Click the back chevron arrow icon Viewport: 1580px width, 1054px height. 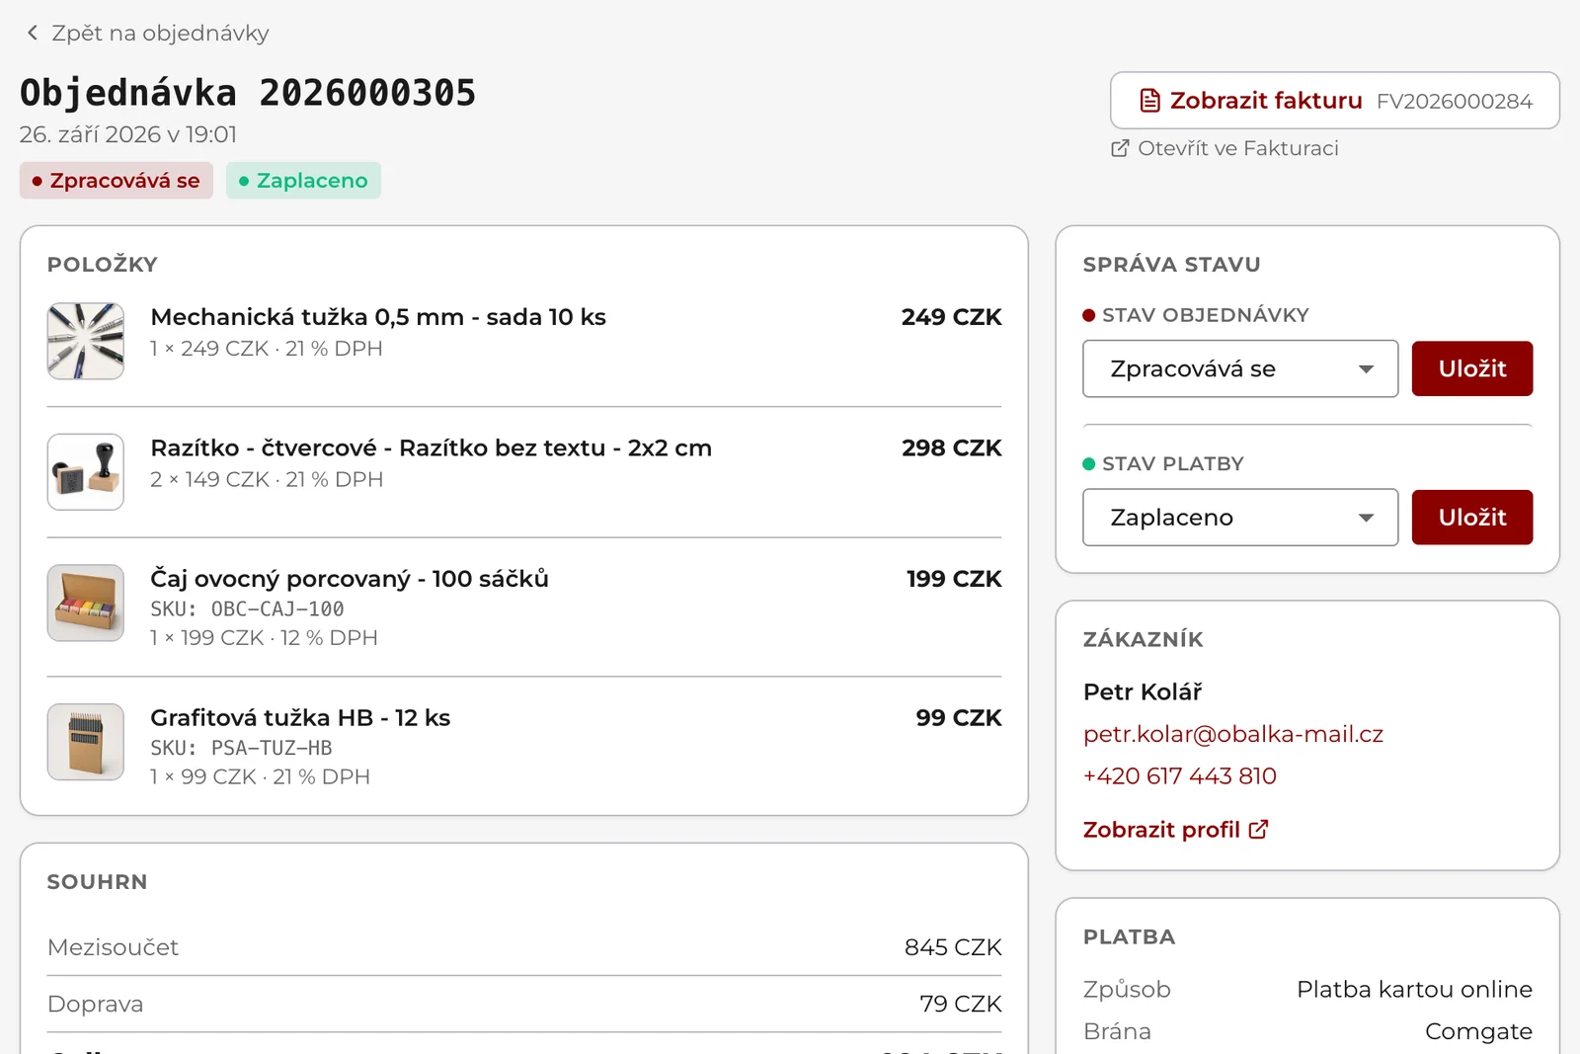coord(33,33)
